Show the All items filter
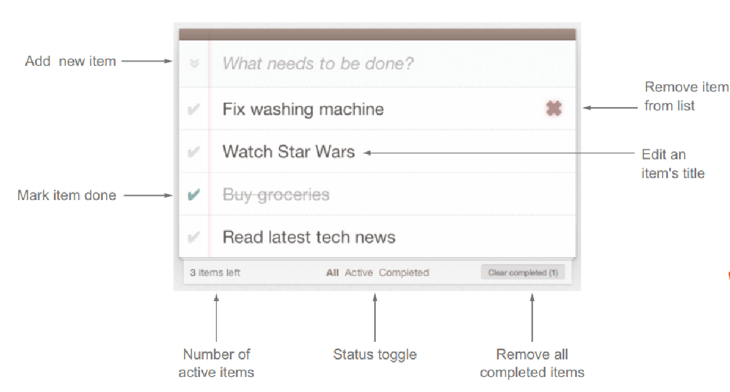 click(x=332, y=272)
